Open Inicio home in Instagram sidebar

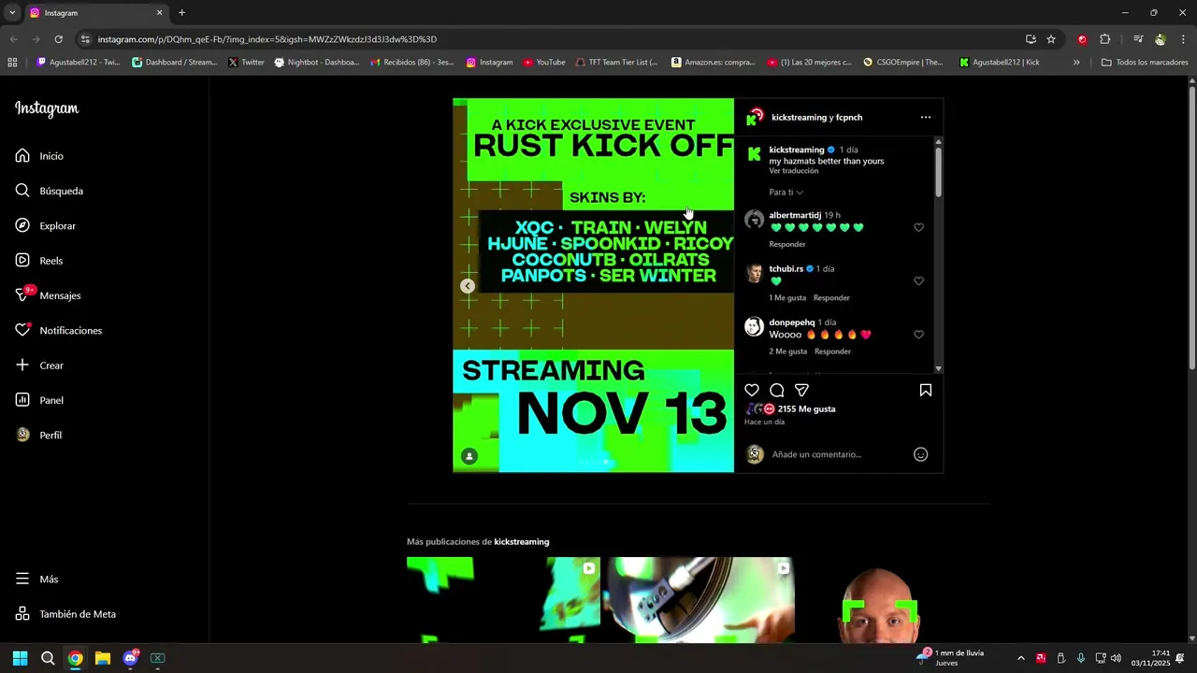pyautogui.click(x=39, y=156)
